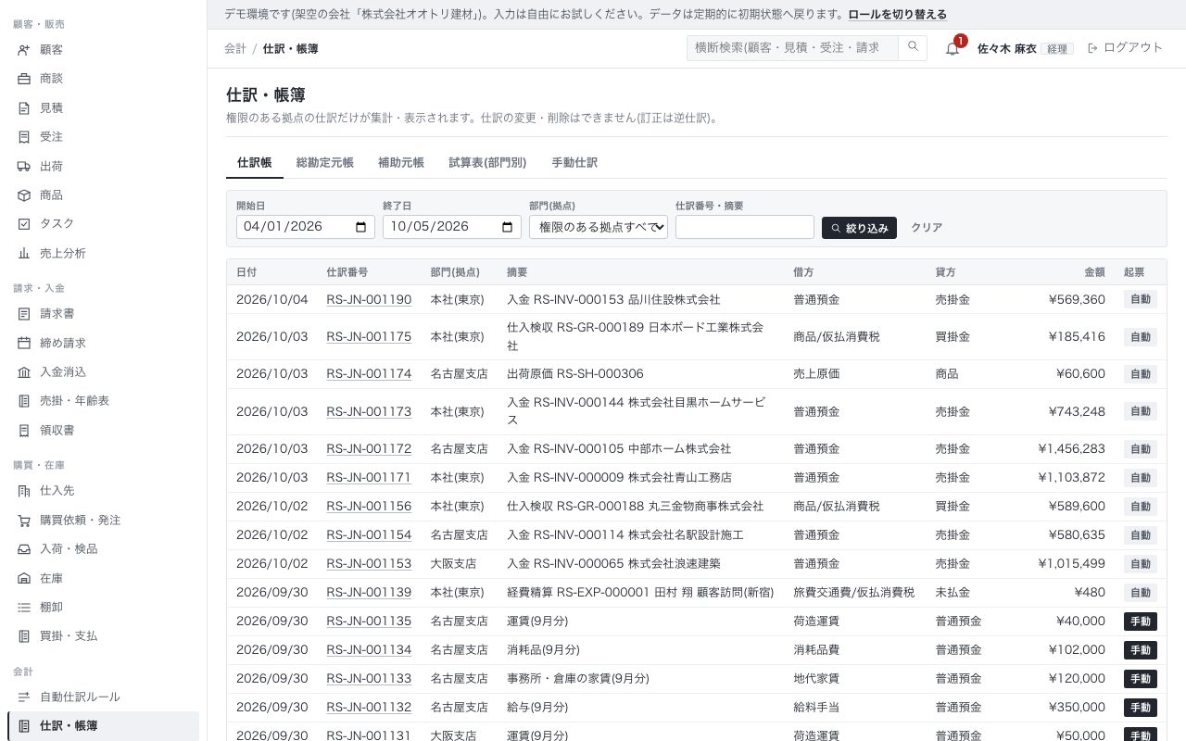This screenshot has width=1186, height=741.
Task: Click the 会計 breadcrumb link
Action: (235, 49)
